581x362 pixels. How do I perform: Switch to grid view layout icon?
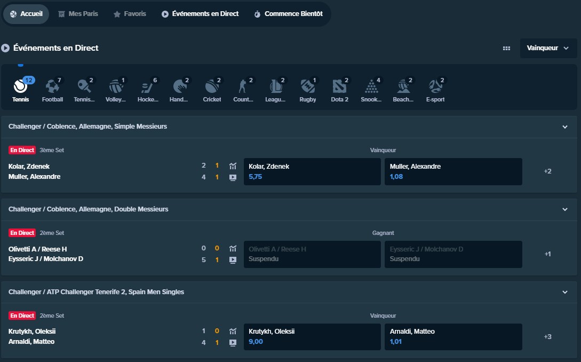click(506, 48)
